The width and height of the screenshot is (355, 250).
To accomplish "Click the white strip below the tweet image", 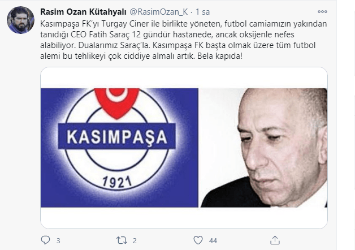I will point(184,217).
